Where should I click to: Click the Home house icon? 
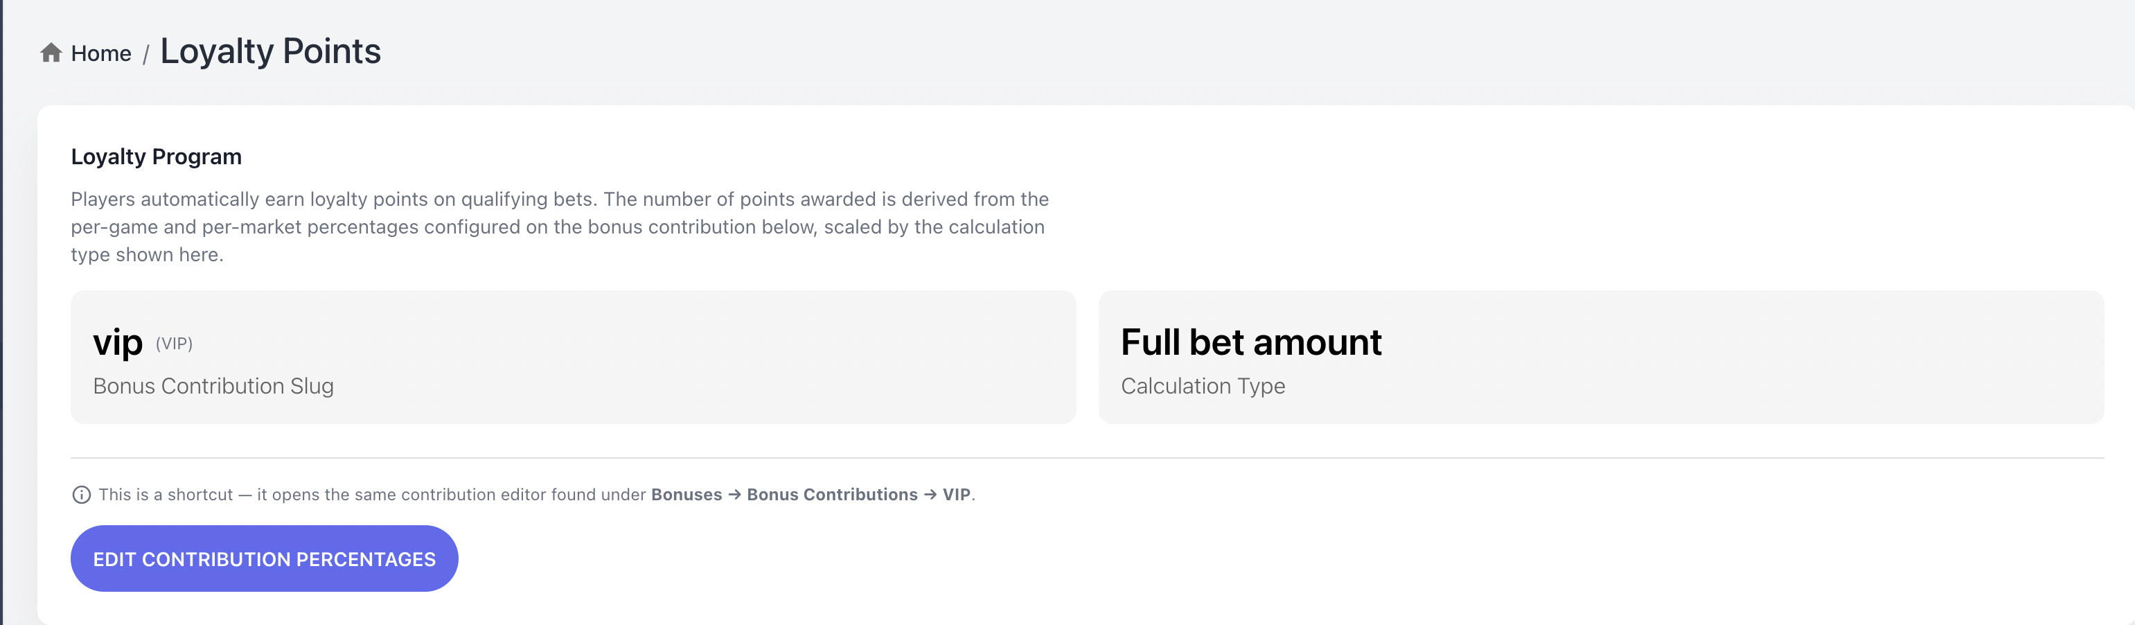pyautogui.click(x=51, y=53)
